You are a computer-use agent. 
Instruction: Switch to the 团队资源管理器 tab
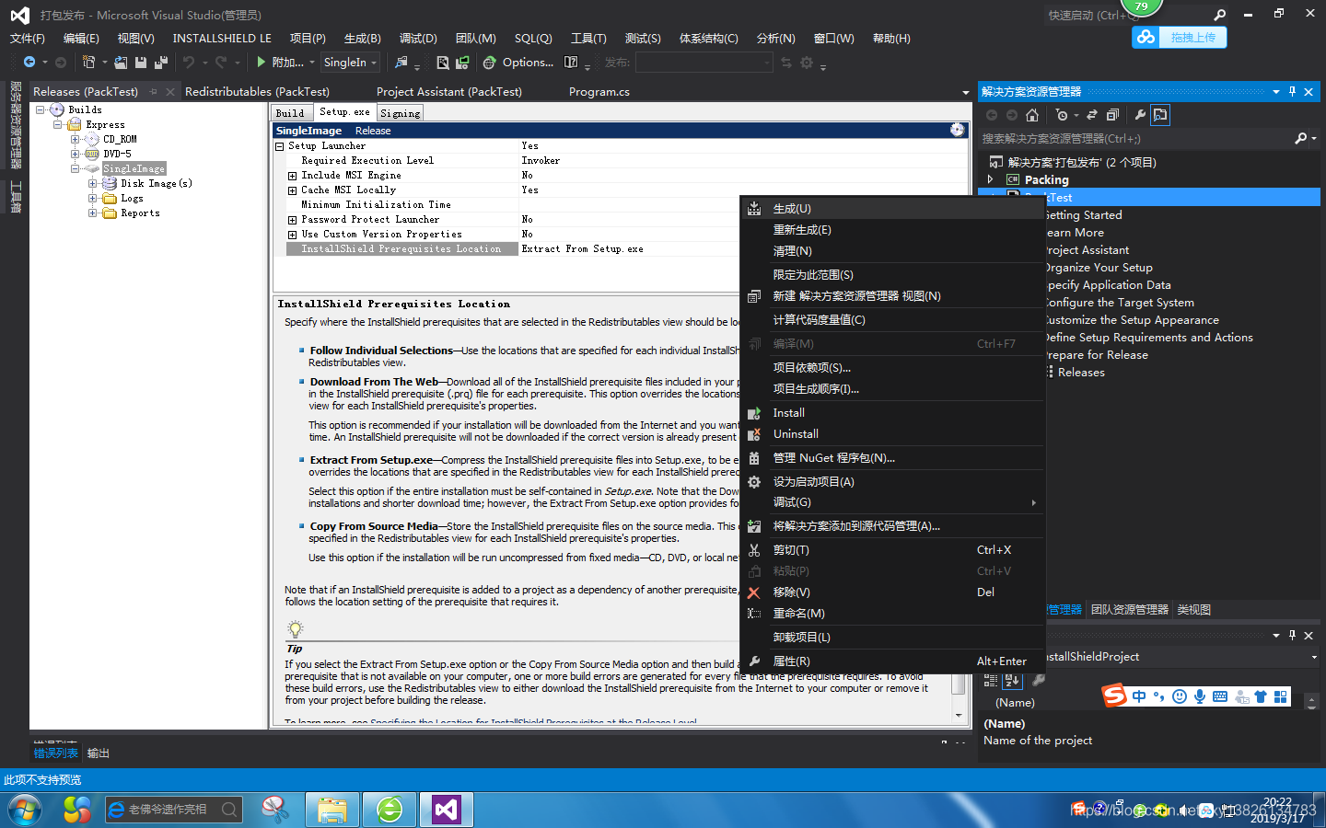tap(1130, 610)
